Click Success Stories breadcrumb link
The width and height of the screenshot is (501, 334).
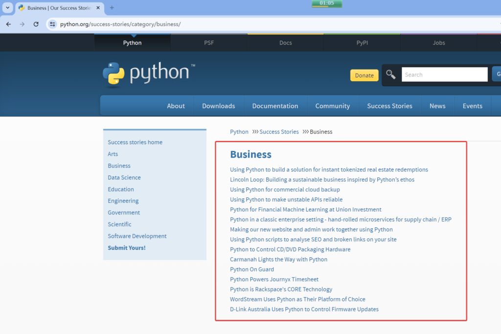tap(279, 132)
